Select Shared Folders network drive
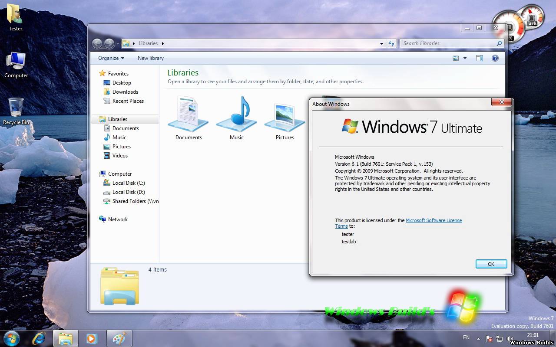The height and width of the screenshot is (347, 556). (131, 201)
